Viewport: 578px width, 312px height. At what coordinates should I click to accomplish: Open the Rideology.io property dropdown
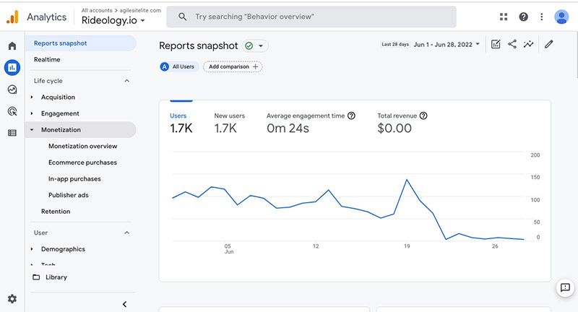[113, 21]
